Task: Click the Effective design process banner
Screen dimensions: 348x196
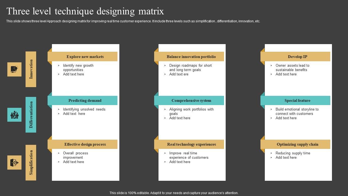Action: (83, 144)
